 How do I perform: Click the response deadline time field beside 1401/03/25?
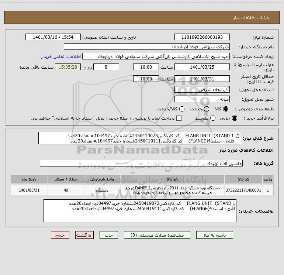pyautogui.click(x=146, y=67)
